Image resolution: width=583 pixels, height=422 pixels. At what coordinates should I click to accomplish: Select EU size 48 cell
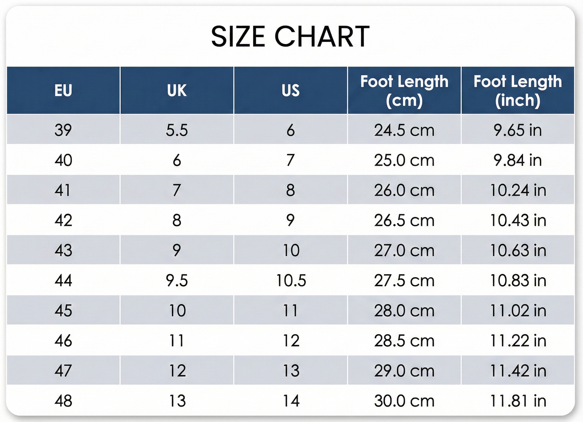tap(63, 401)
